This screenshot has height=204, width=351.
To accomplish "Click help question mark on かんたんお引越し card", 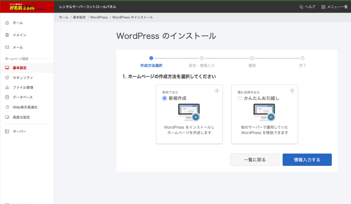I will [x=292, y=91].
